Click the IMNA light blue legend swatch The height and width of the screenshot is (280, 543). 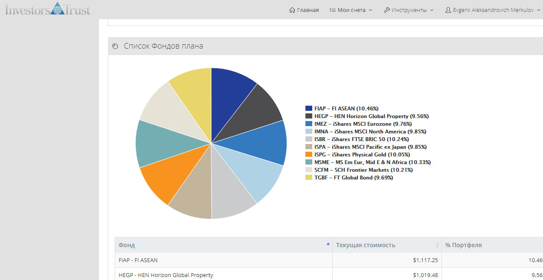pos(309,132)
